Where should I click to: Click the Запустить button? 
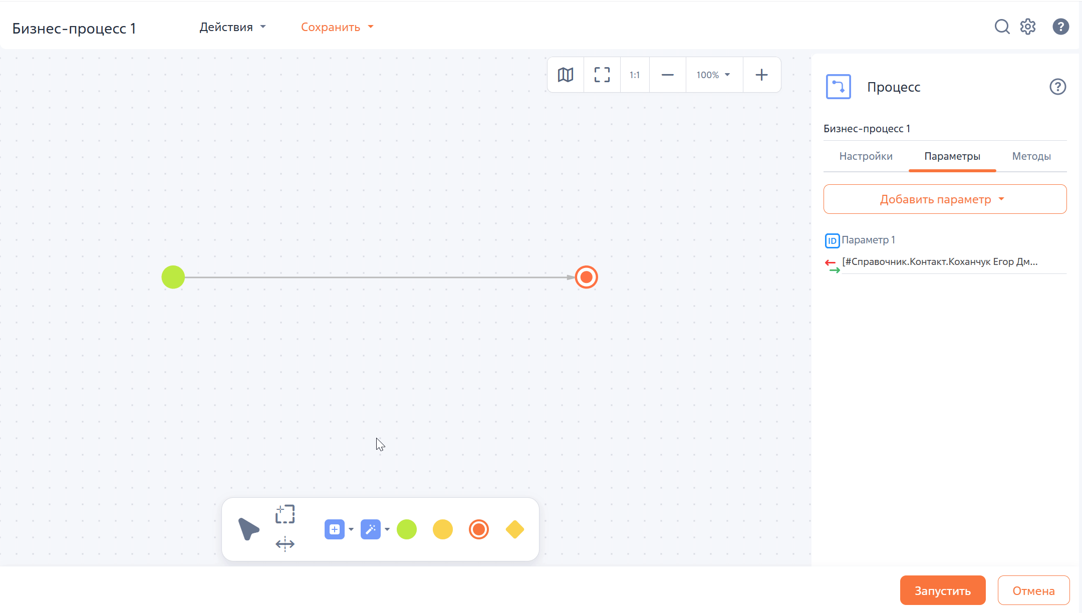pyautogui.click(x=942, y=590)
